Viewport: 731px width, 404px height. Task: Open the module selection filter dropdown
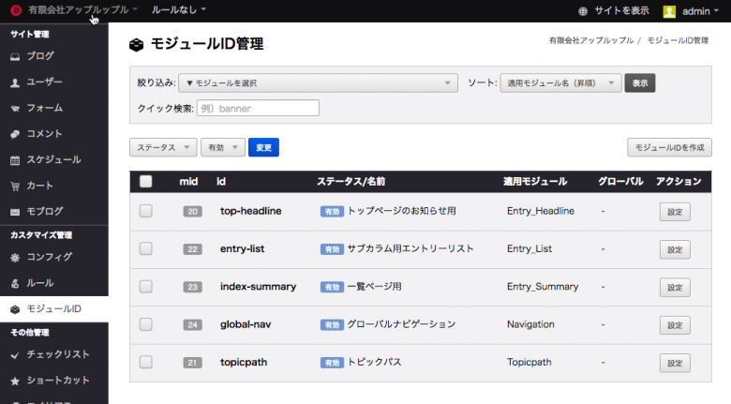[319, 83]
